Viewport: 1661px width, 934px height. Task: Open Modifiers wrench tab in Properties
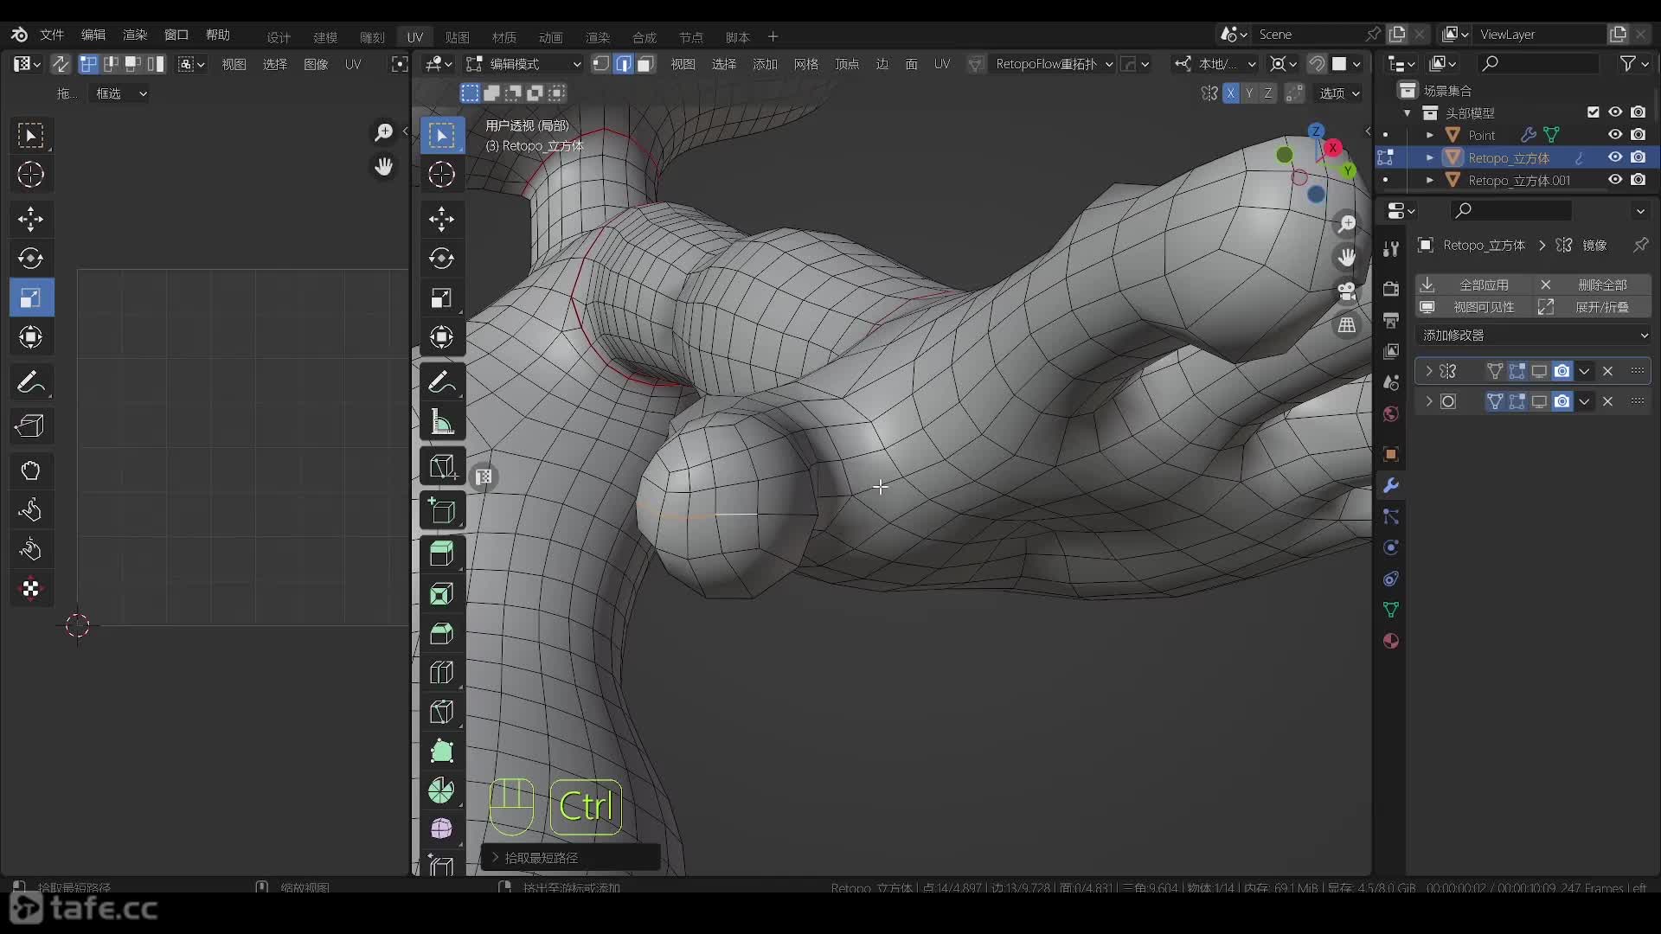point(1391,486)
